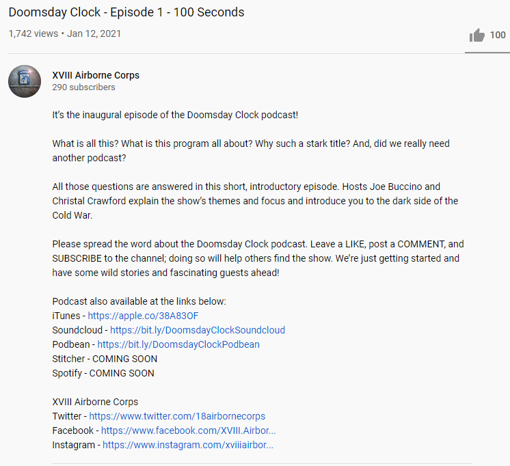Open the XVIII Airborne Corps channel avatar

pyautogui.click(x=25, y=81)
